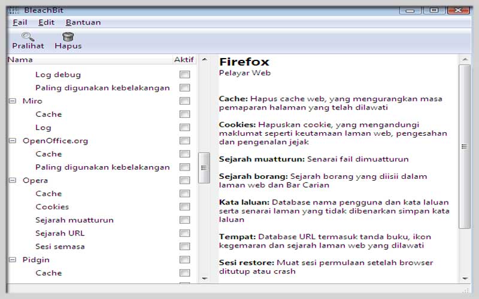479x299 pixels.
Task: Click the Hapus trash can icon
Action: pyautogui.click(x=68, y=36)
